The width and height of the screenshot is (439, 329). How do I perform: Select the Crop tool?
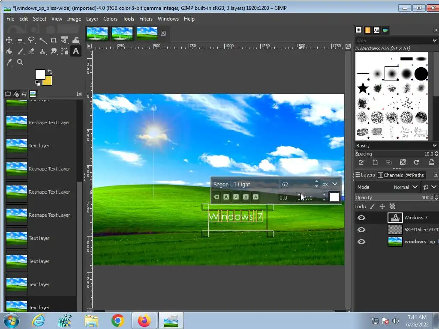pos(54,40)
